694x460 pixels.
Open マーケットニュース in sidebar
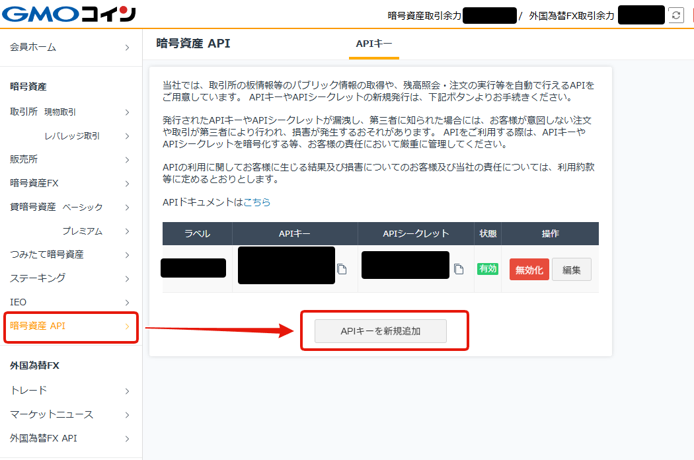[x=52, y=414]
